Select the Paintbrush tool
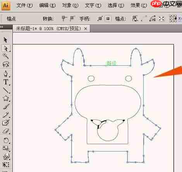 point(6,107)
